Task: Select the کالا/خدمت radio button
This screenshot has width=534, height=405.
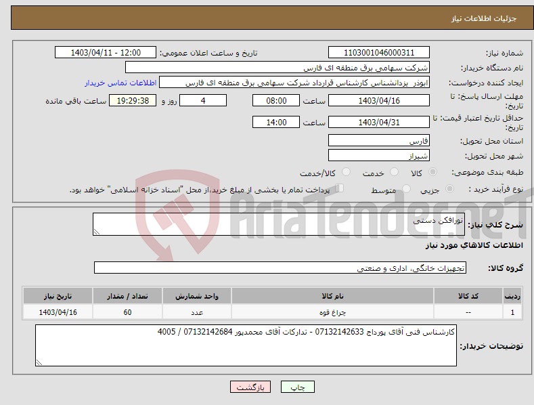Action: 346,172
